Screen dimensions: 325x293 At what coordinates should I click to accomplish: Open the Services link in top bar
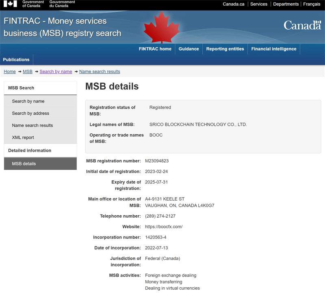[259, 4]
